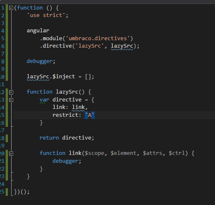The image size is (215, 205).
Task: Collapse the link function on line 20
Action: [x=11, y=154]
